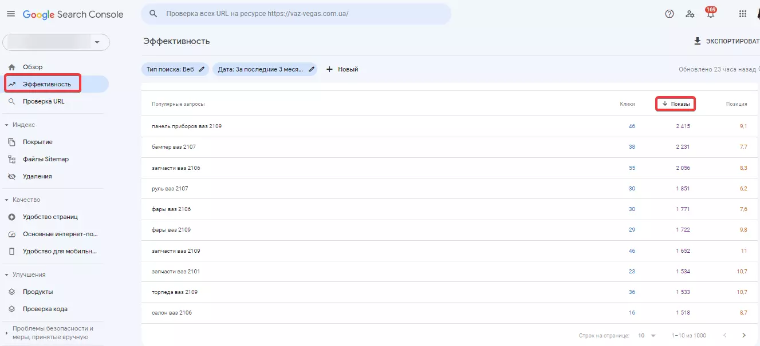This screenshot has height=346, width=760.
Task: Open the hamburger main menu
Action: (x=11, y=14)
